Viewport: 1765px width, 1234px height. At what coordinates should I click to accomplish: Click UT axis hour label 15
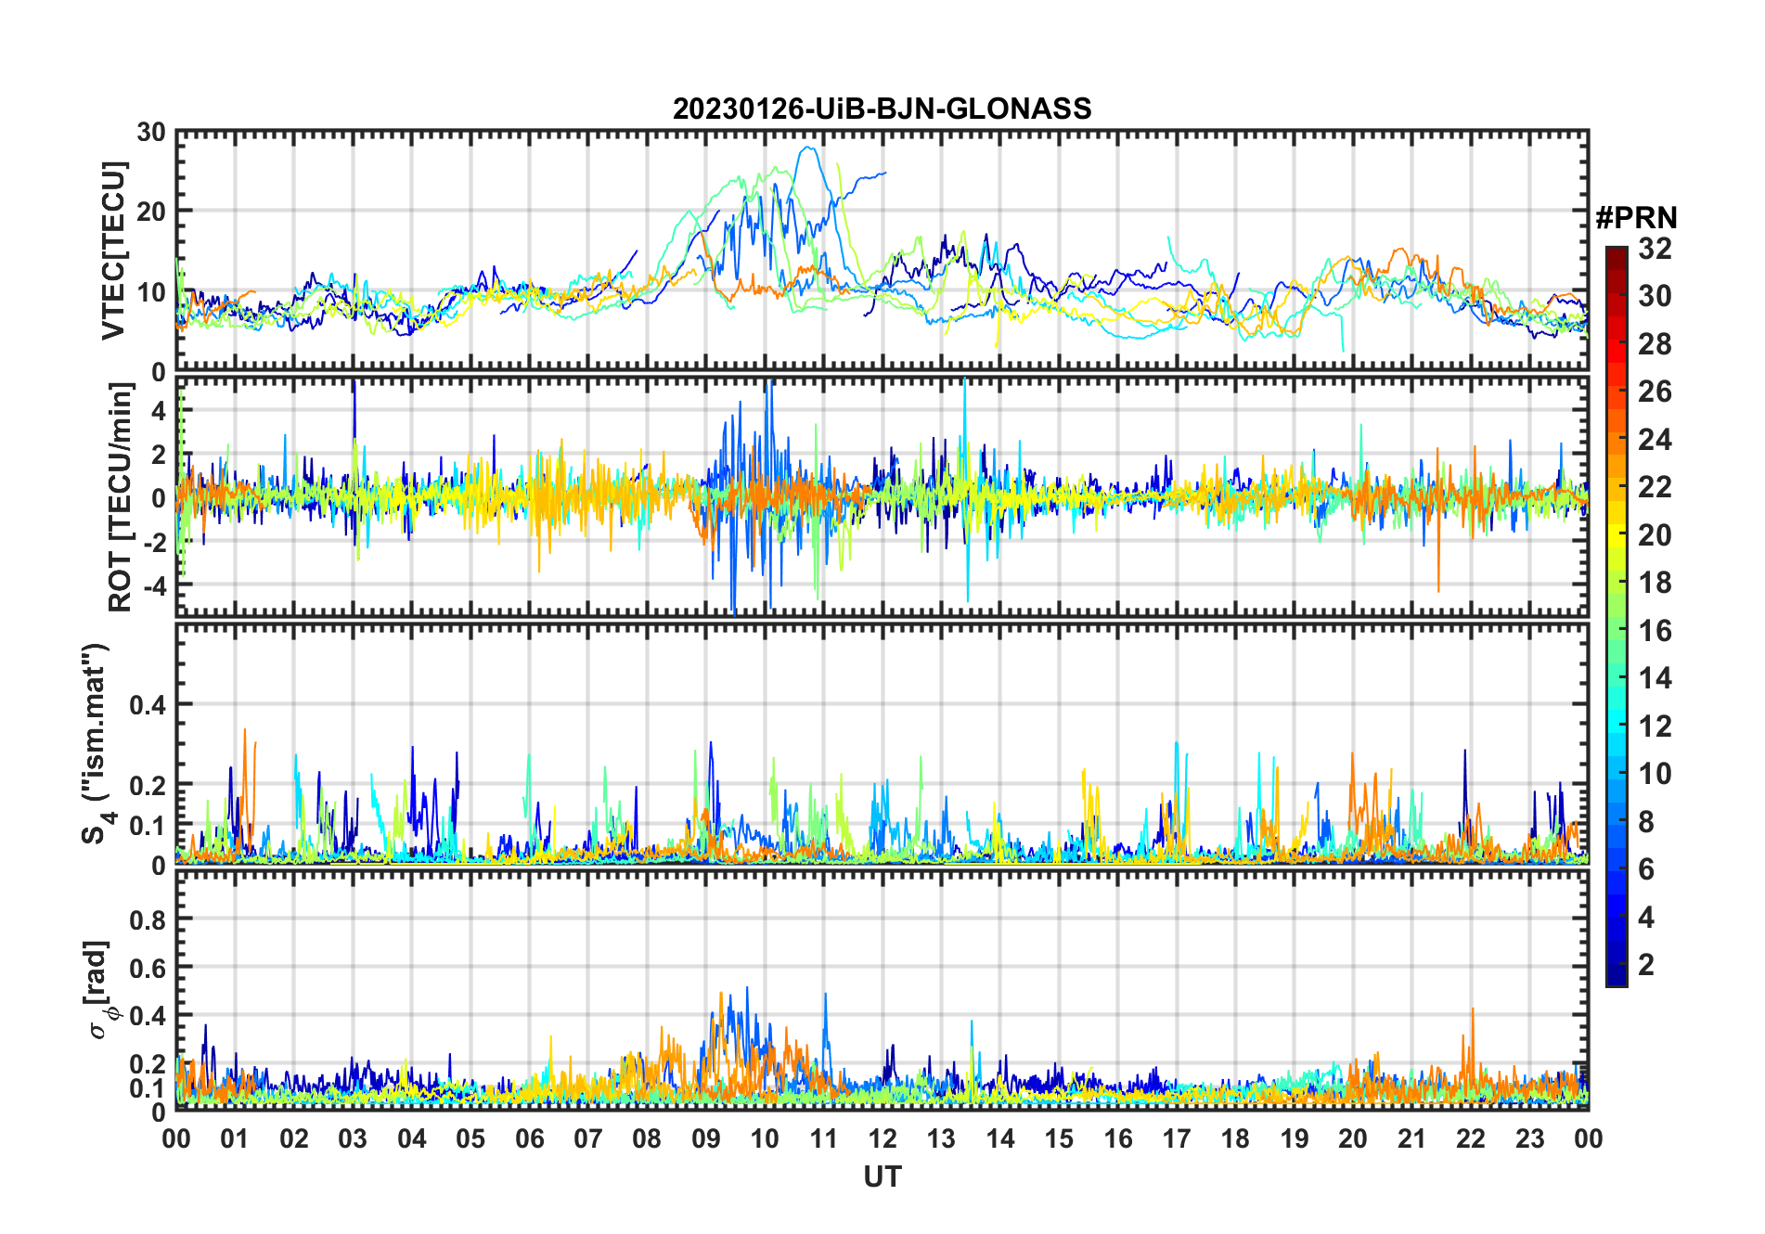1059,1138
